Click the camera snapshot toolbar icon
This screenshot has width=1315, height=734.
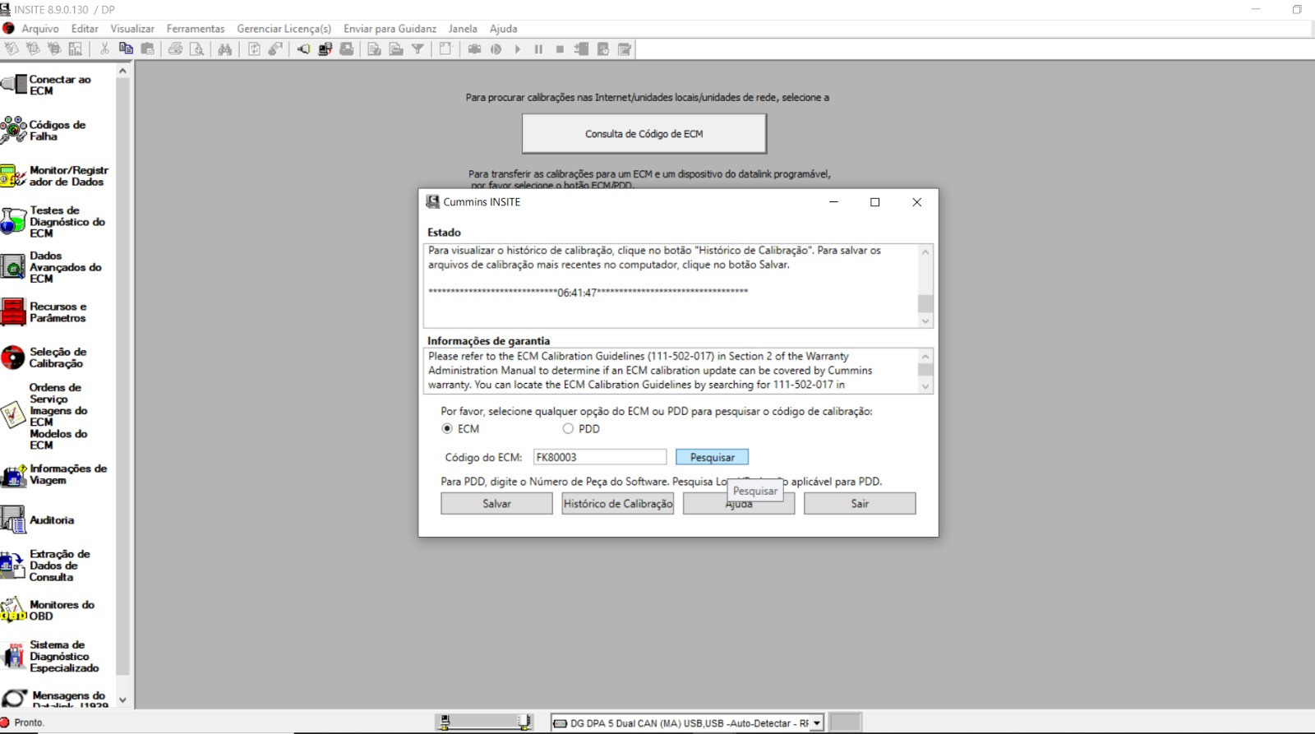474,49
